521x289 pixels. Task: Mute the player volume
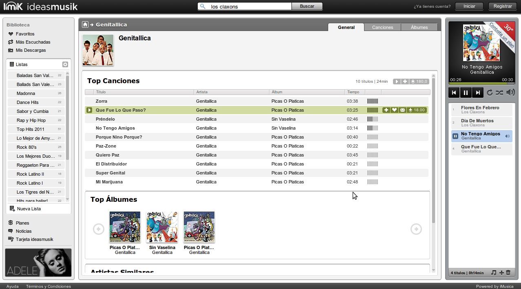(510, 93)
